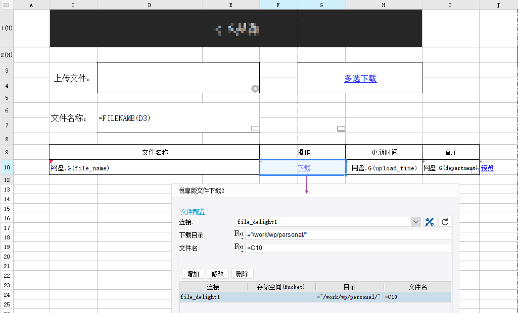Select the 操作 header cell
518x313 pixels.
point(303,152)
